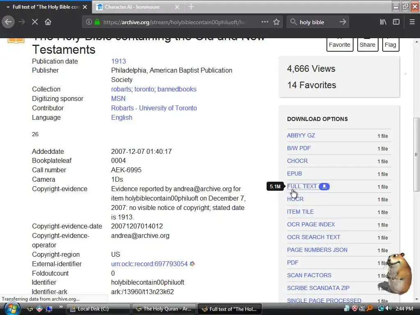This screenshot has width=420, height=315.
Task: Show site information icon in address bar
Action: tap(89, 22)
